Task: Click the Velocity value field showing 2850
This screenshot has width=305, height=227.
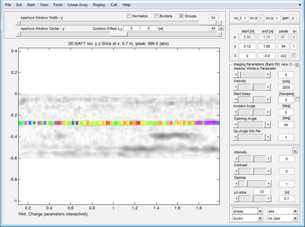Action: 286,87
